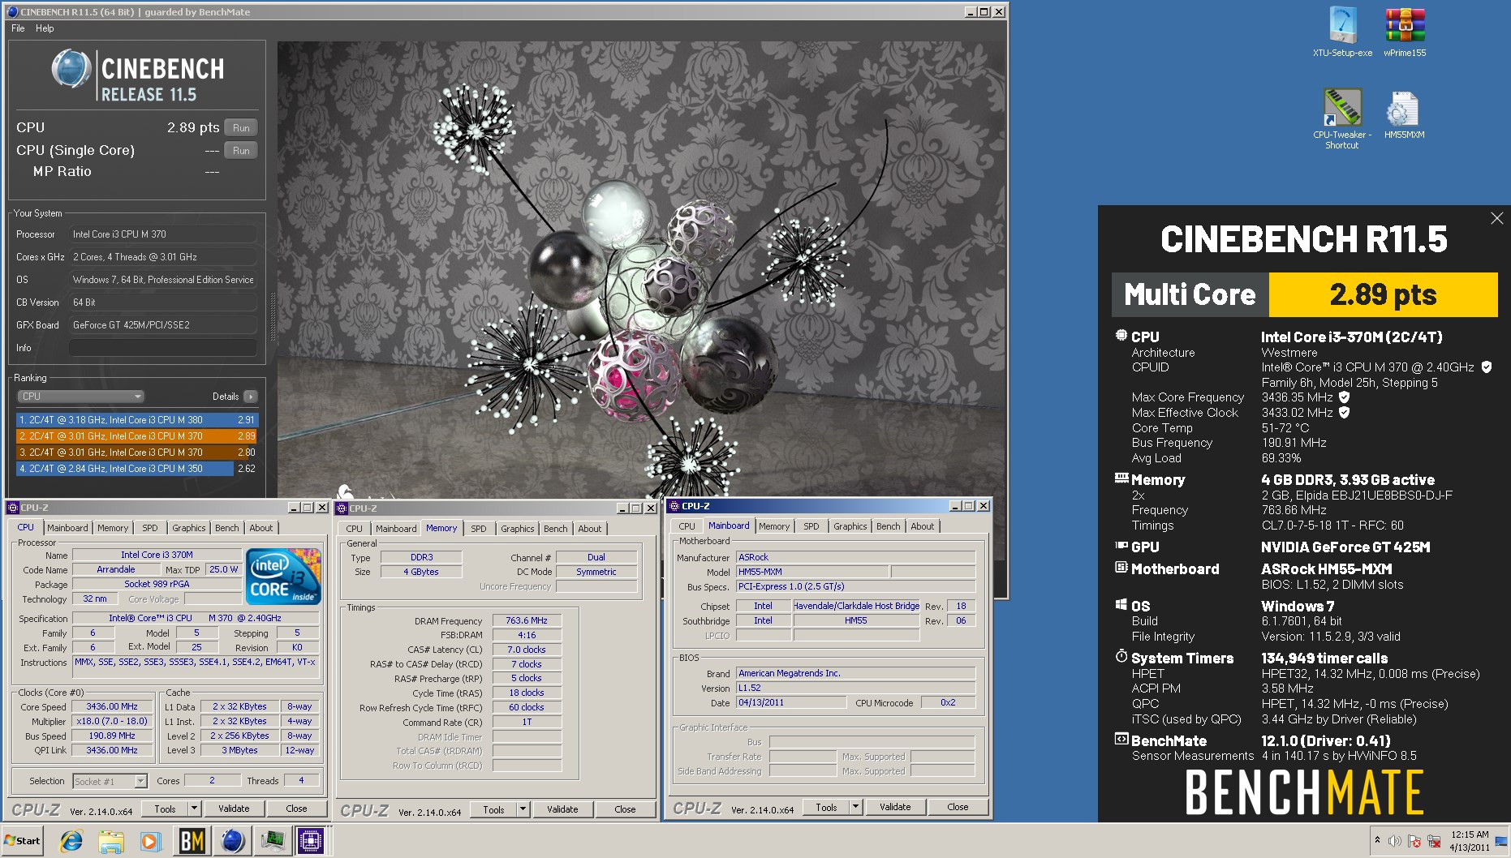Screen dimensions: 1511x858
Task: Open Tools dropdown arrow in Mainboard tab window
Action: [855, 807]
